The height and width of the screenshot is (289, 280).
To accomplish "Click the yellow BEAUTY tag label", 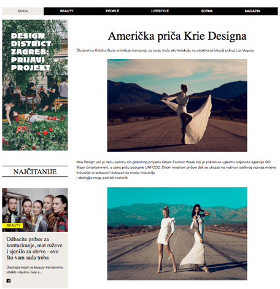I will coord(12,226).
